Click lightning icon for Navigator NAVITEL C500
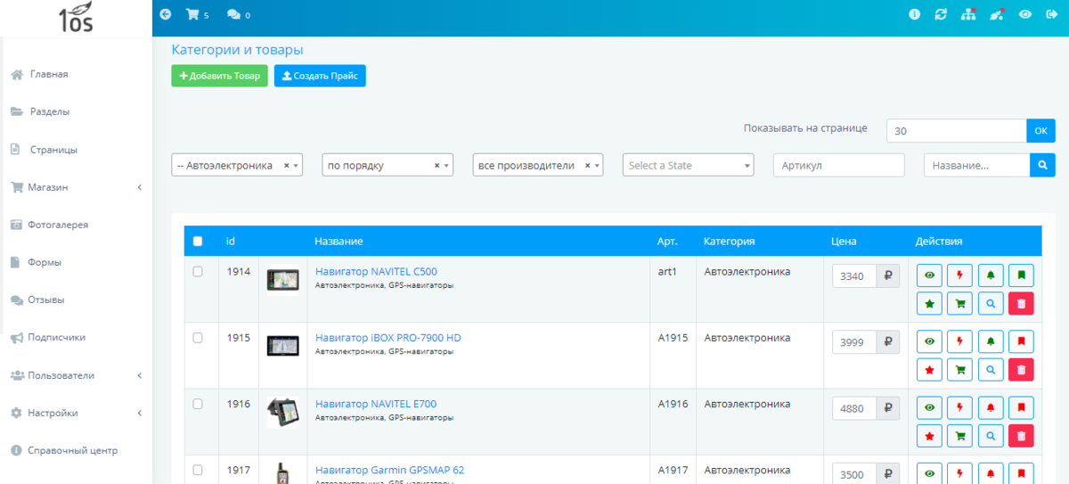Image resolution: width=1069 pixels, height=484 pixels. 959,275
